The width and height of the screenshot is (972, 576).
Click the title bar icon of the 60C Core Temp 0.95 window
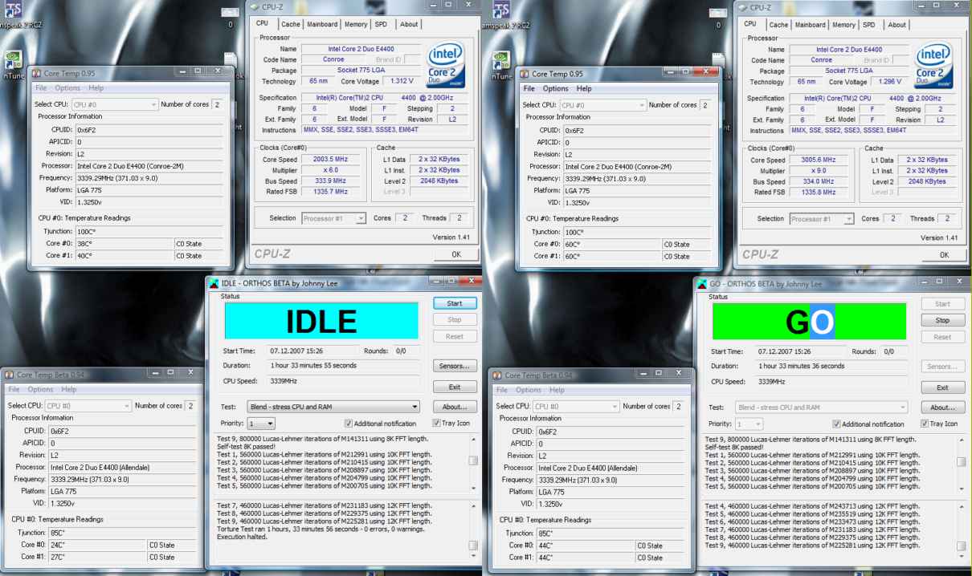click(x=525, y=73)
